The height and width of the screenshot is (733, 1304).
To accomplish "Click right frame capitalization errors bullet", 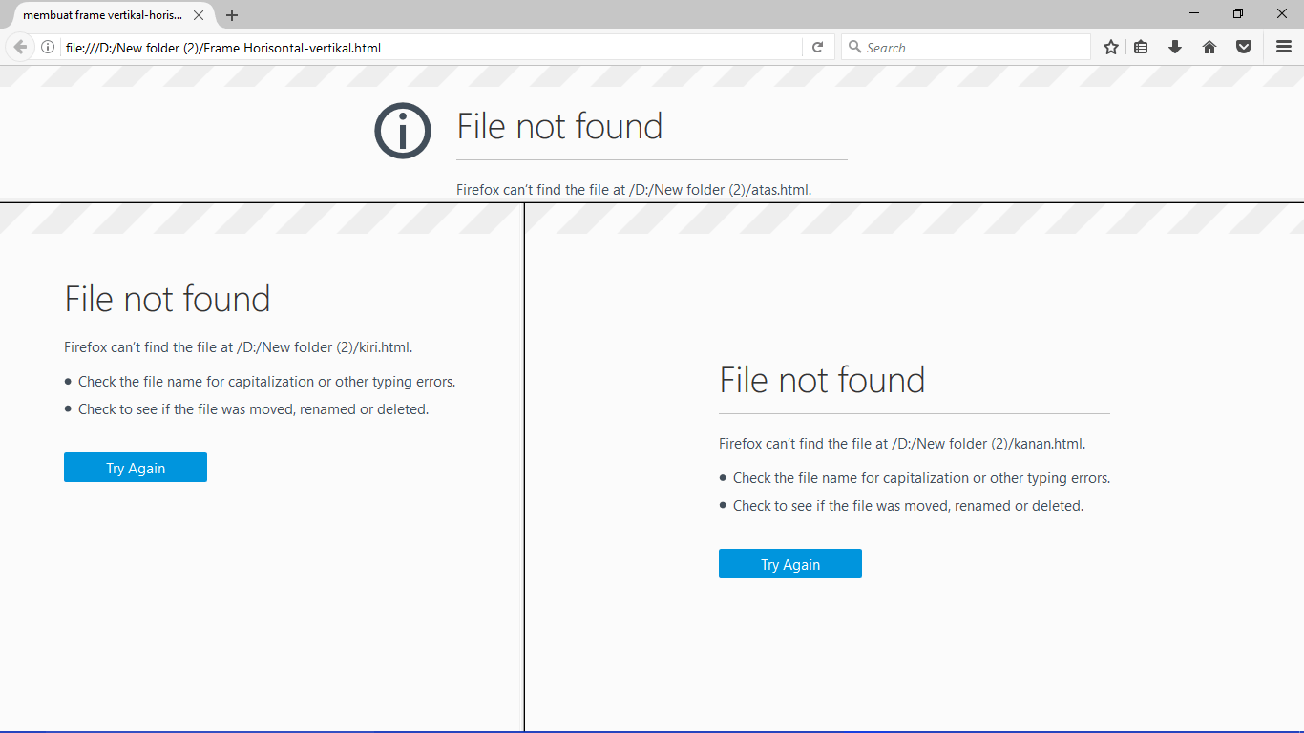I will click(921, 478).
